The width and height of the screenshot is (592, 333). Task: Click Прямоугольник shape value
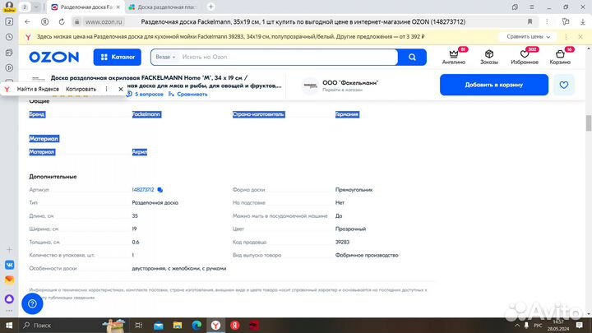click(x=354, y=190)
